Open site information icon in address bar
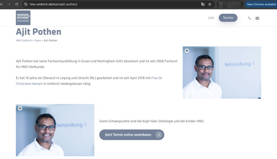Viewport: 277px width, 159px height. 26,4
